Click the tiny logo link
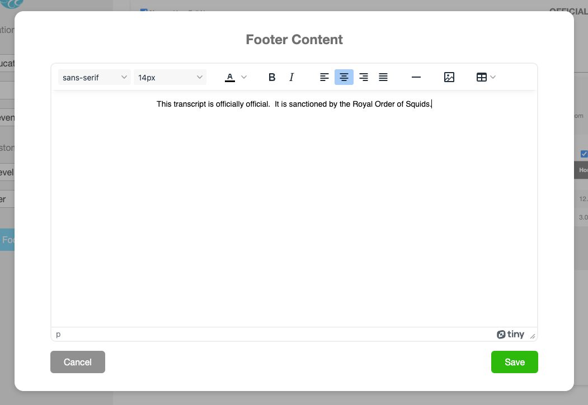Viewport: 588px width, 405px height. click(x=510, y=334)
